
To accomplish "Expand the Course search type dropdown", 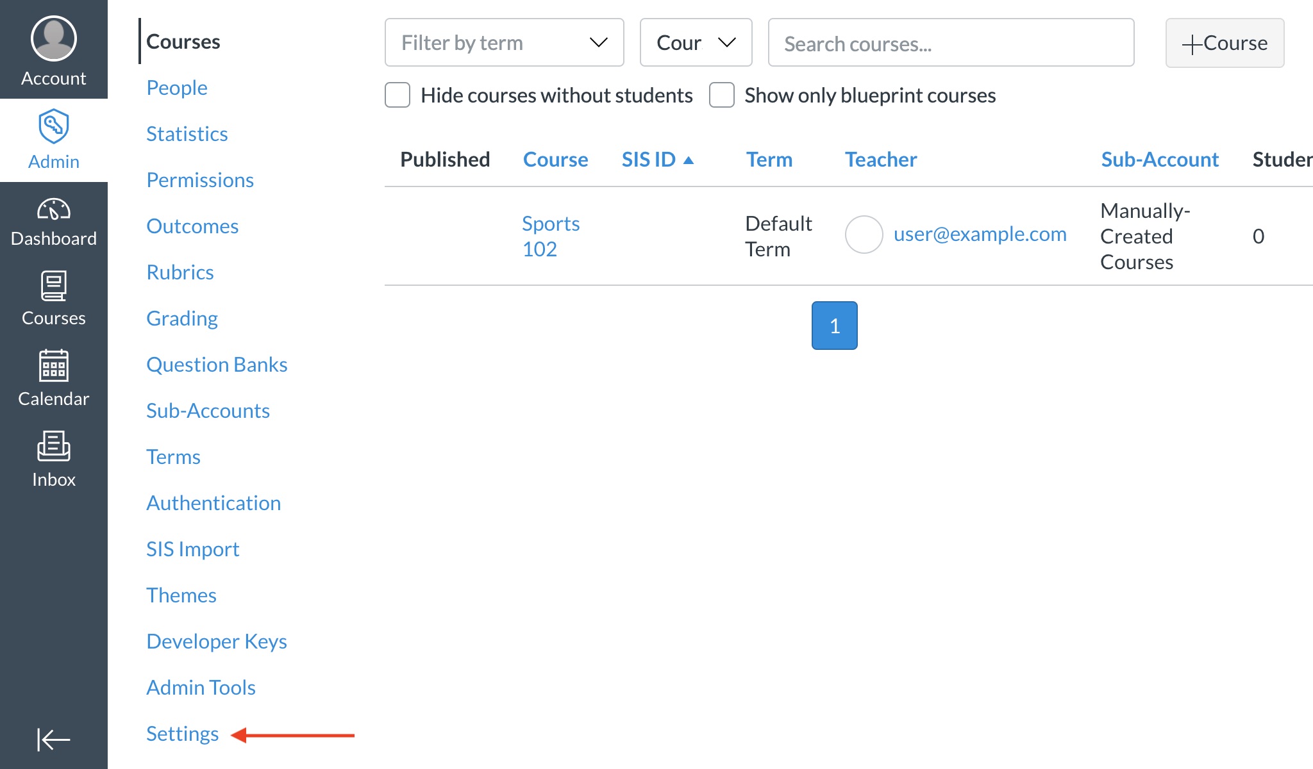I will tap(696, 42).
